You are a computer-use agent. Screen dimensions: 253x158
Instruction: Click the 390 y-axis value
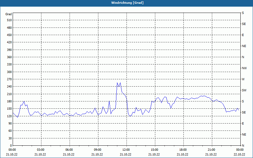(9, 50)
